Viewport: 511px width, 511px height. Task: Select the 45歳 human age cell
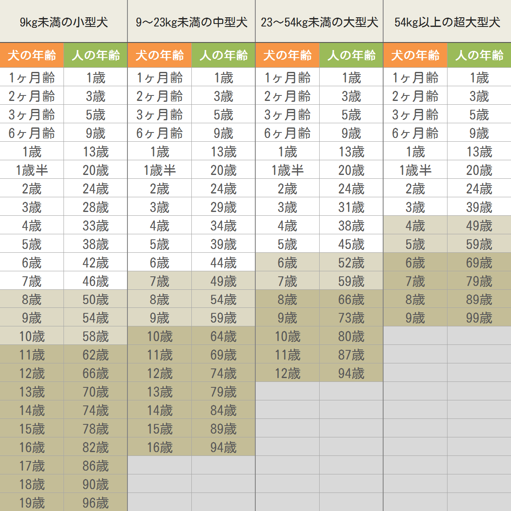click(x=351, y=244)
